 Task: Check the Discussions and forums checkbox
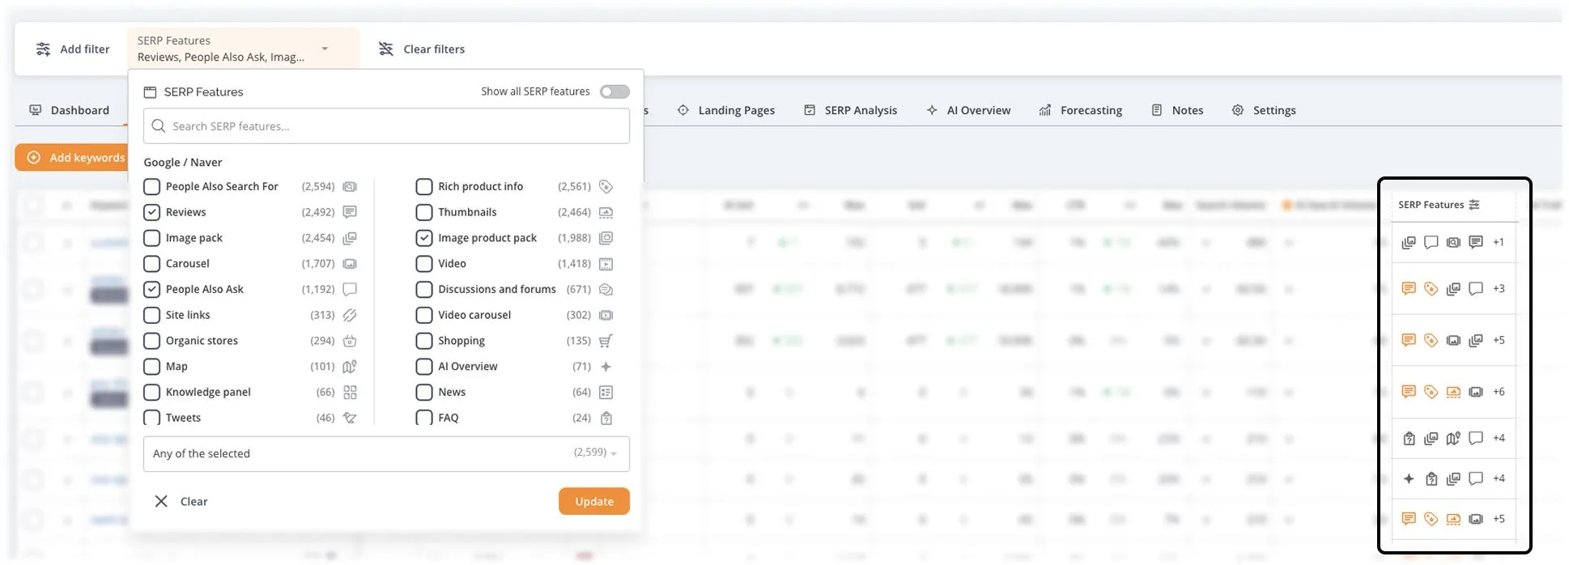pos(424,289)
